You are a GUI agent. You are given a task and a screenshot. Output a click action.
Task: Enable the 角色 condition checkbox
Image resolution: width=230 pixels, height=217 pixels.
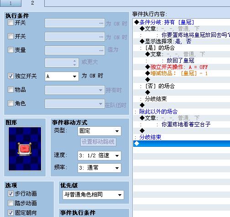click(10, 103)
